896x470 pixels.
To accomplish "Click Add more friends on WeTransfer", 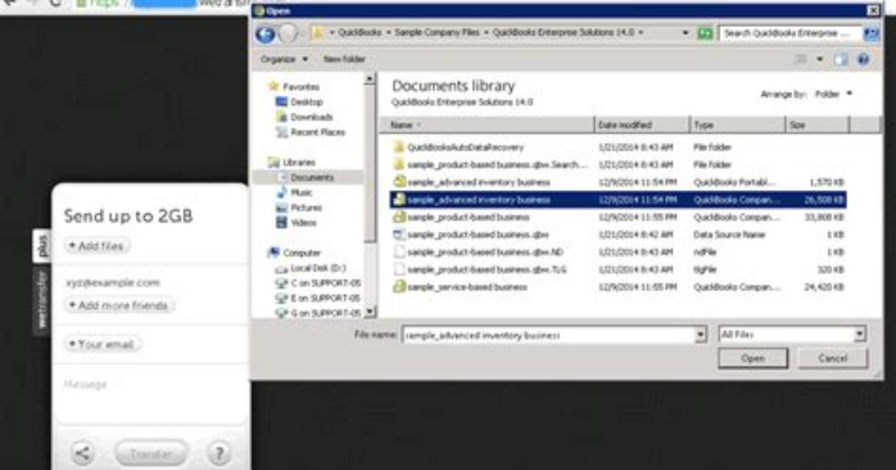I will point(119,305).
